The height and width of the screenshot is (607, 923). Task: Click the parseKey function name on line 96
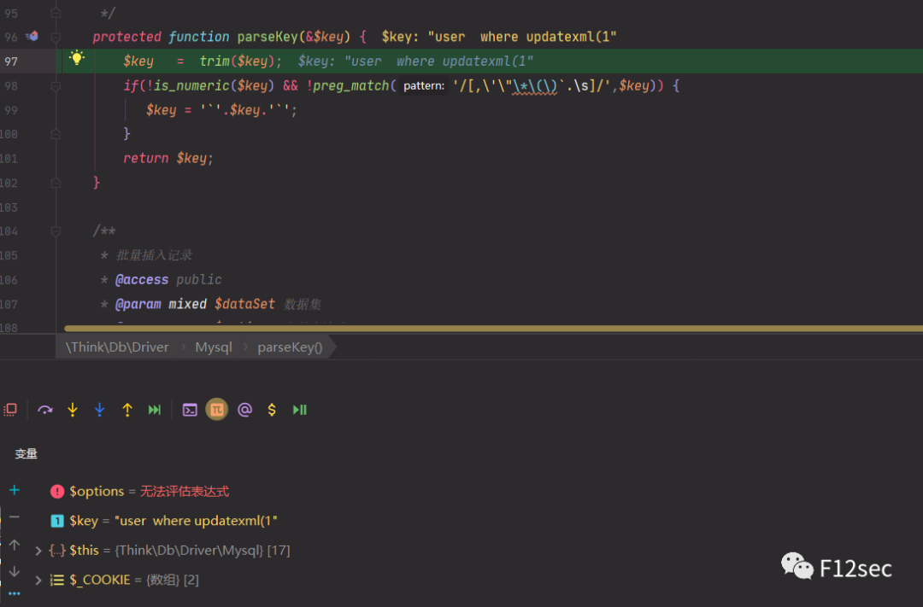click(267, 37)
